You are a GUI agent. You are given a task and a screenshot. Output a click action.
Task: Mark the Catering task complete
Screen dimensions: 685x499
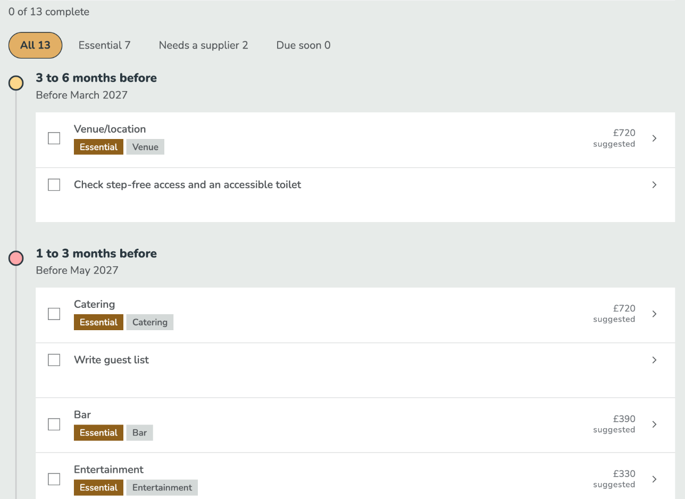click(54, 314)
